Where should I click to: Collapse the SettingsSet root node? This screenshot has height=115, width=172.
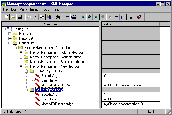4,29
